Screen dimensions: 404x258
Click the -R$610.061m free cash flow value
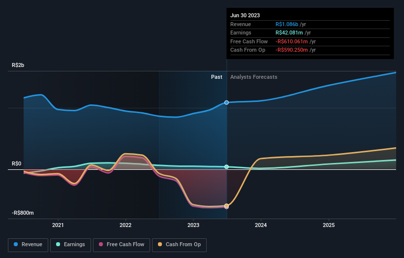292,41
